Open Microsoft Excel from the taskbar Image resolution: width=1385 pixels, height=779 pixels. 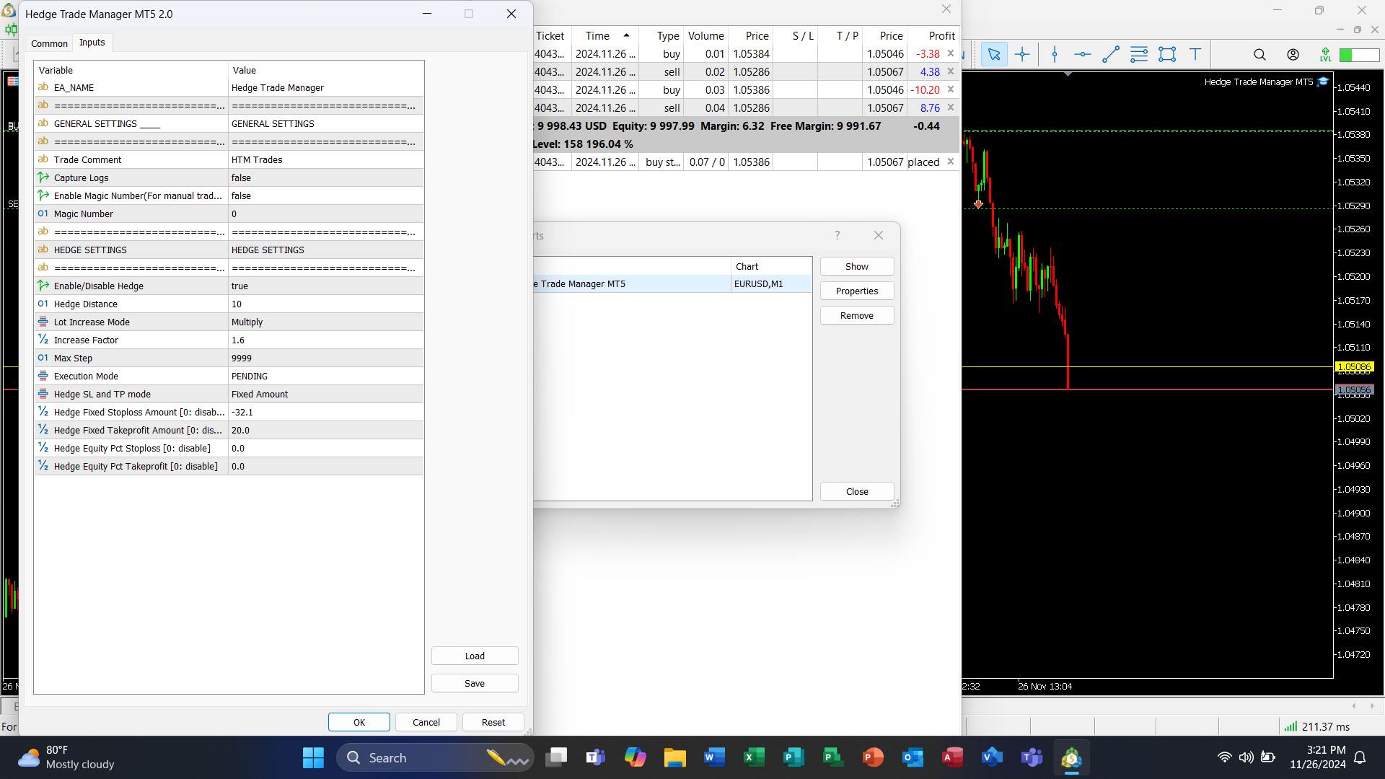pyautogui.click(x=754, y=757)
